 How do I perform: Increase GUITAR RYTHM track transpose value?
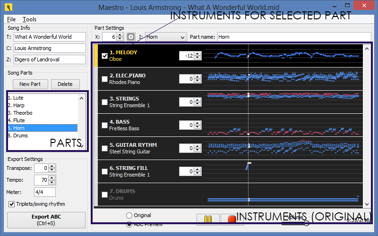198,146
